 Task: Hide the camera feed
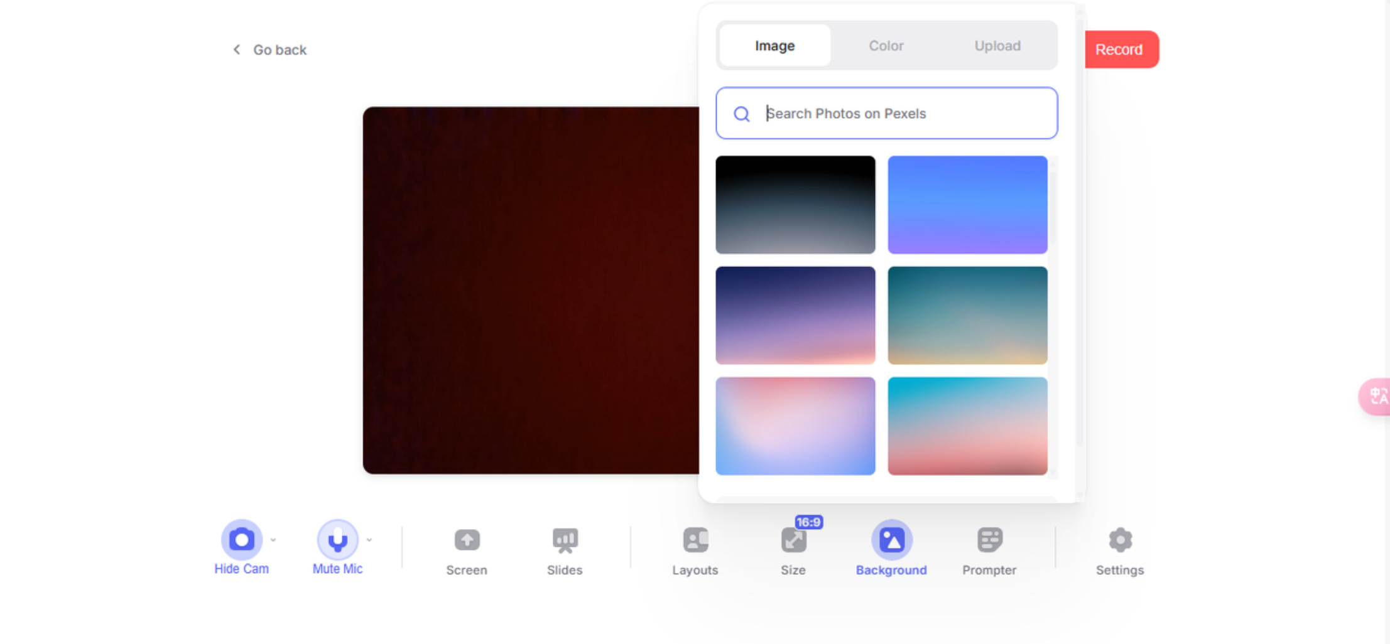pos(241,539)
